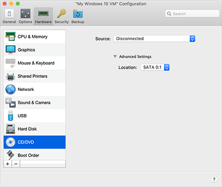Click the Mouse & Keyboard icon
The height and width of the screenshot is (187, 222).
tap(10, 63)
